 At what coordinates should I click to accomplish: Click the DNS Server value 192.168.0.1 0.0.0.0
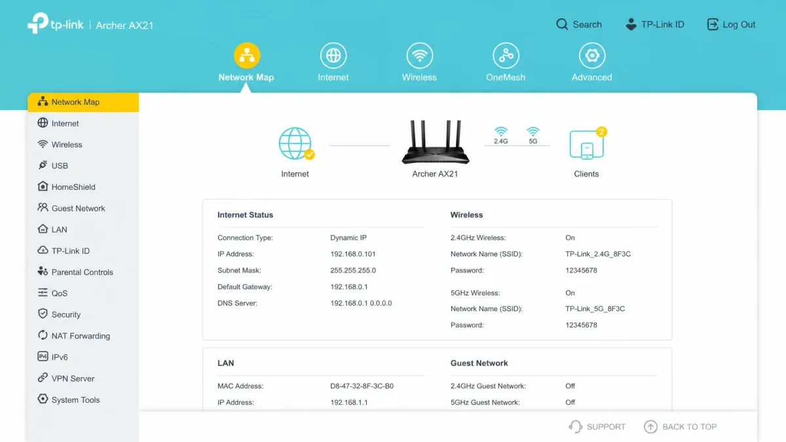click(362, 303)
